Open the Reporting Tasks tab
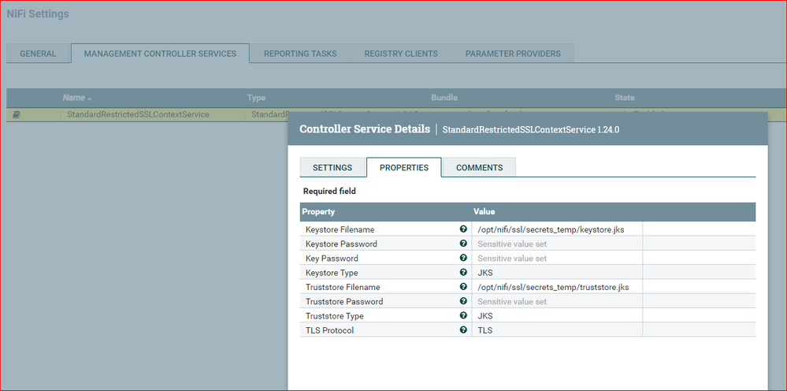This screenshot has width=787, height=391. point(300,54)
